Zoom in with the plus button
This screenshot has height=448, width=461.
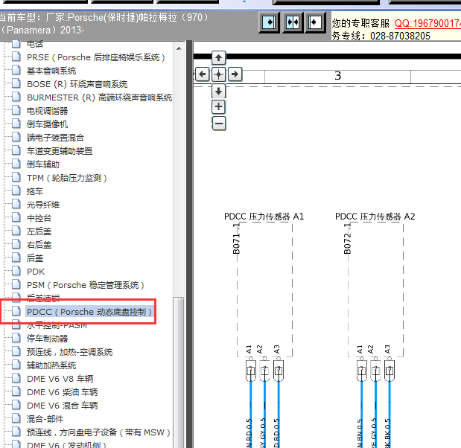click(x=218, y=106)
